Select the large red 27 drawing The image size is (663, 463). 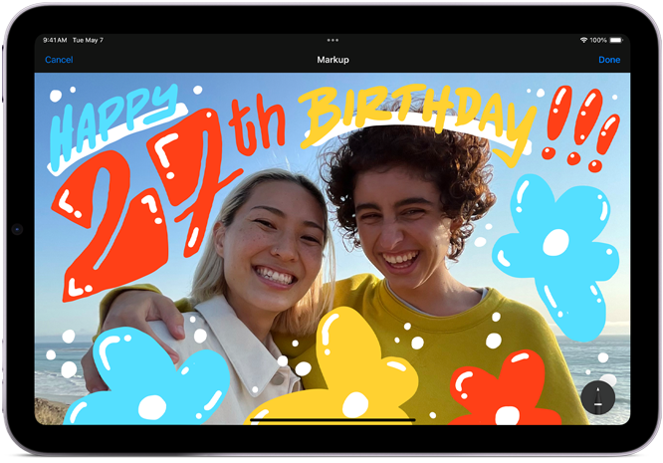click(x=139, y=209)
